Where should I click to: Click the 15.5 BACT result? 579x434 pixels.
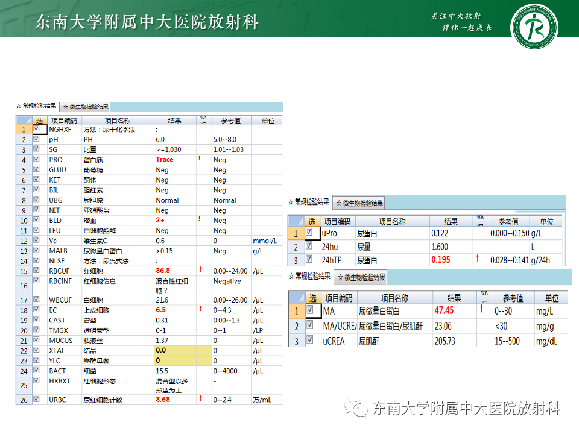coord(162,371)
